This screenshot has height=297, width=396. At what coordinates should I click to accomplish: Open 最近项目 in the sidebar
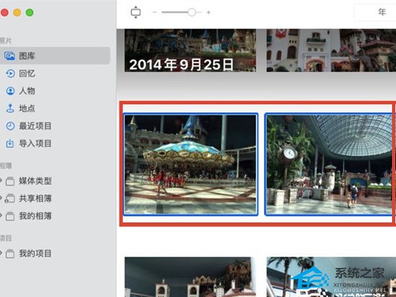(x=36, y=126)
